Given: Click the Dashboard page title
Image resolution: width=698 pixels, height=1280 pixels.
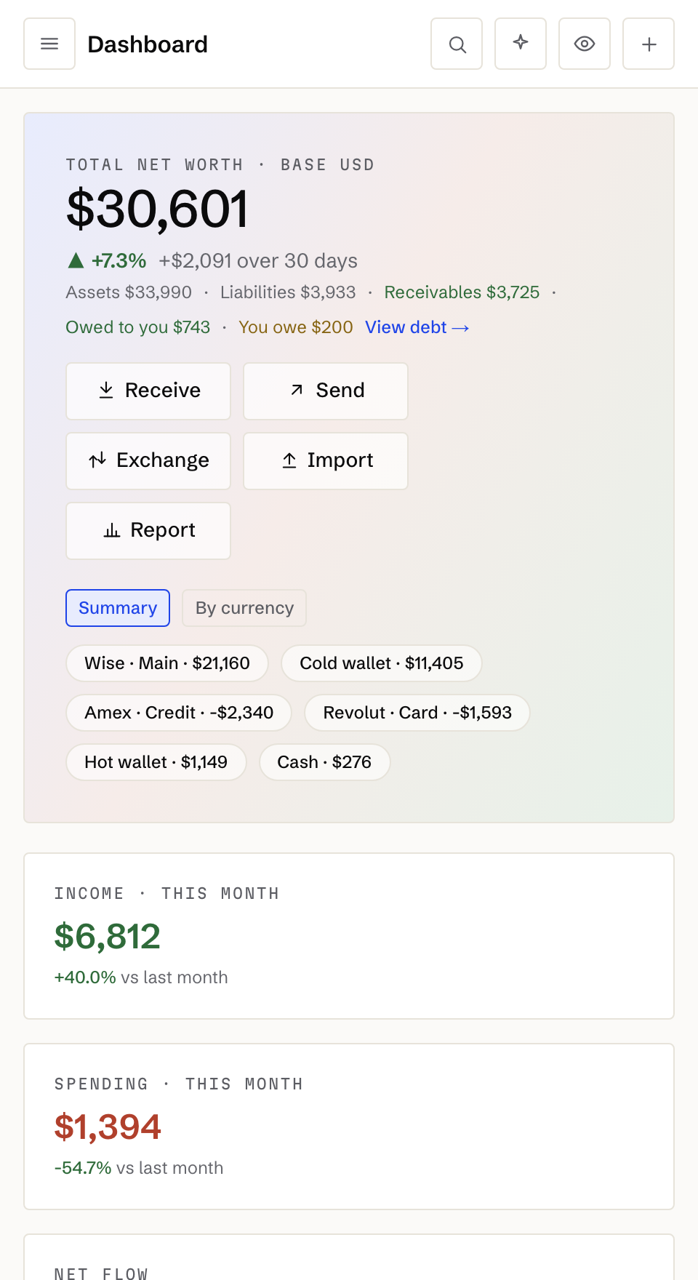Looking at the screenshot, I should [148, 44].
